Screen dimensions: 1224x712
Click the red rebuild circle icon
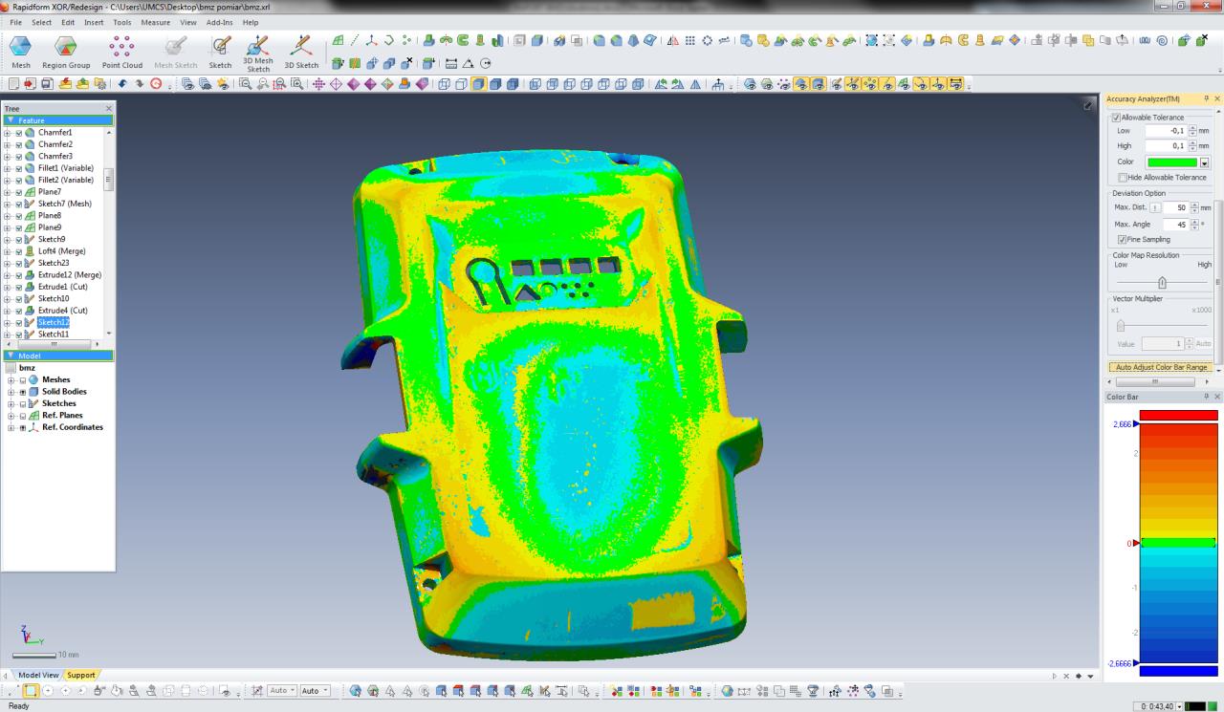(x=156, y=84)
